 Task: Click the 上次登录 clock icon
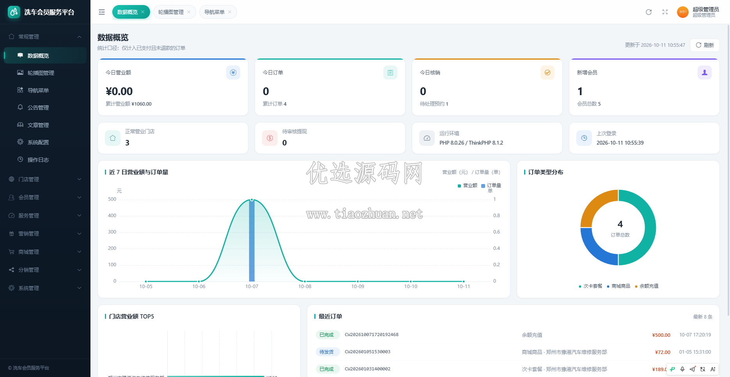584,138
